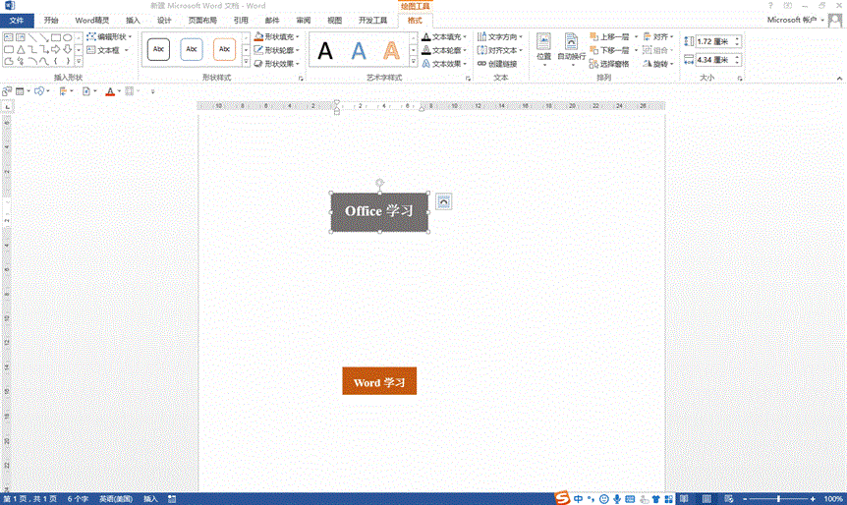Open the 旋转 rotate menu

pos(658,64)
